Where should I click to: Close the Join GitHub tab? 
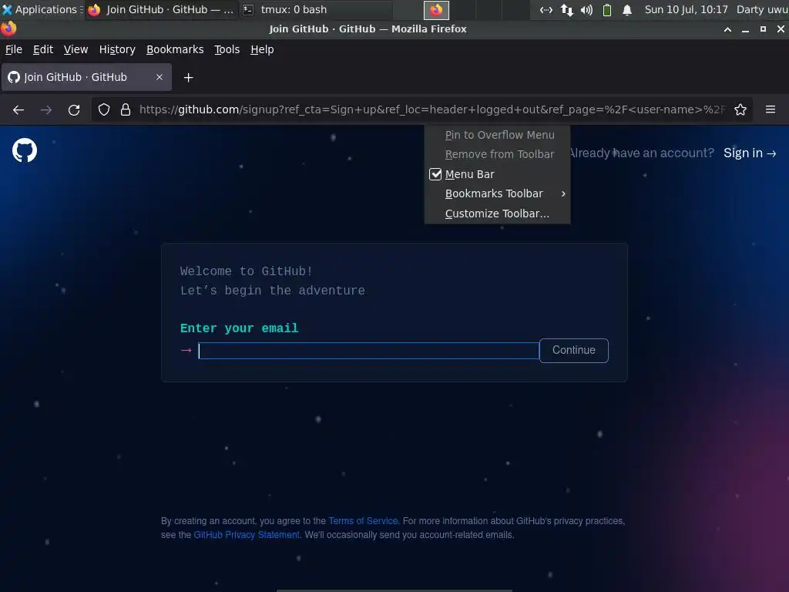(x=159, y=77)
